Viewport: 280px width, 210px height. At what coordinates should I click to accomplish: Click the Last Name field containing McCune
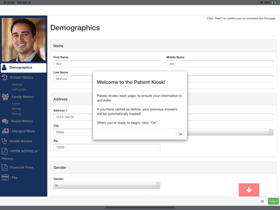pyautogui.click(x=73, y=79)
